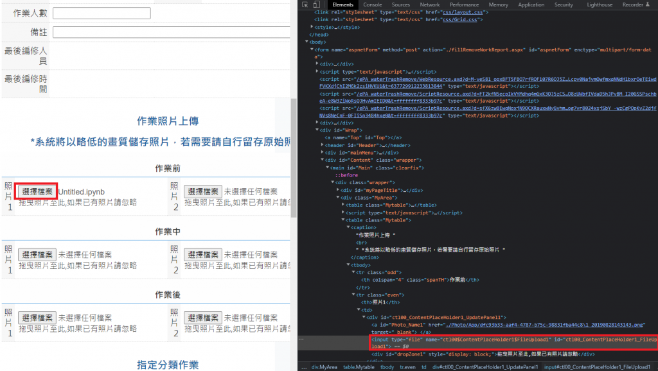Choose file for 作業前 照片1
Viewport: 658px width, 371px height.
[37, 191]
